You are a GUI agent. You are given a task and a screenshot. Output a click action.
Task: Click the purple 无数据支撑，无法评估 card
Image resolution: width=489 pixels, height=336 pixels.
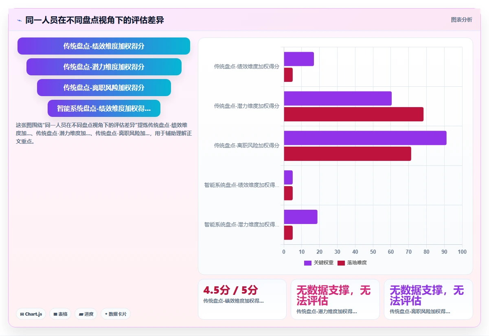428,299
